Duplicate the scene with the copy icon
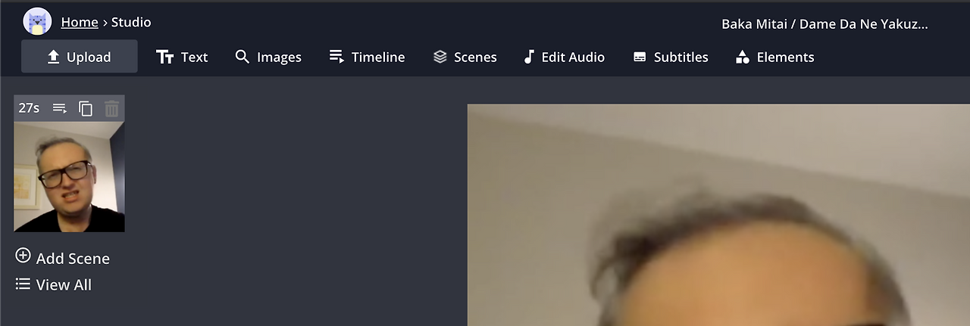 pos(86,108)
